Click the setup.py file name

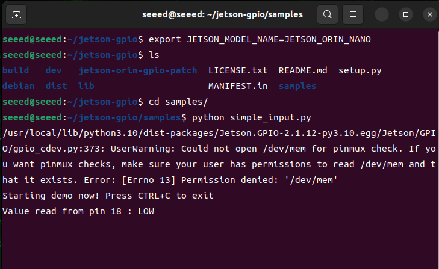pos(360,70)
